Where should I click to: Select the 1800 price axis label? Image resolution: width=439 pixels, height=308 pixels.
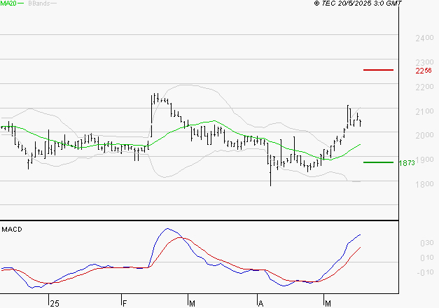pos(424,184)
